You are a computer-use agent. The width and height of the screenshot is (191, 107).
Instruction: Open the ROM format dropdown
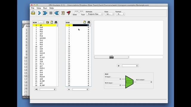[x=41, y=22]
